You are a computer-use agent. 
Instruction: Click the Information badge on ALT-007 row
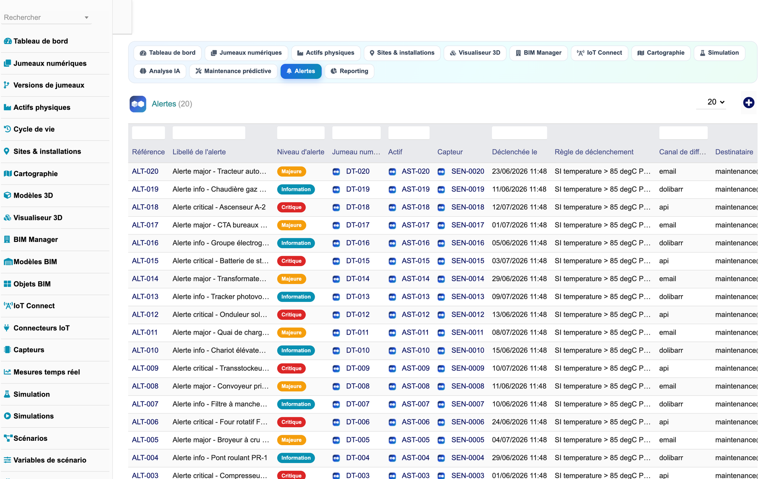296,404
